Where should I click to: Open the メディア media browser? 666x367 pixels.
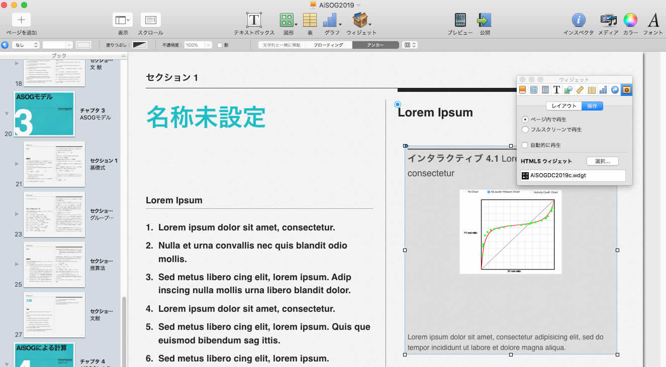(608, 20)
